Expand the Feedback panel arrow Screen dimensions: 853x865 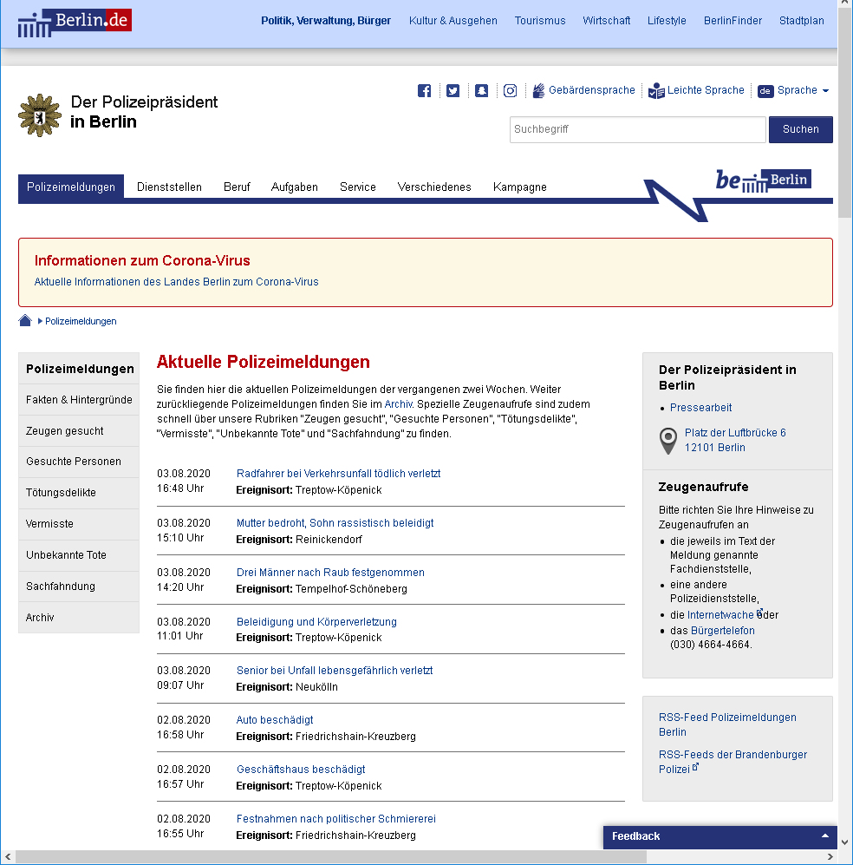824,836
